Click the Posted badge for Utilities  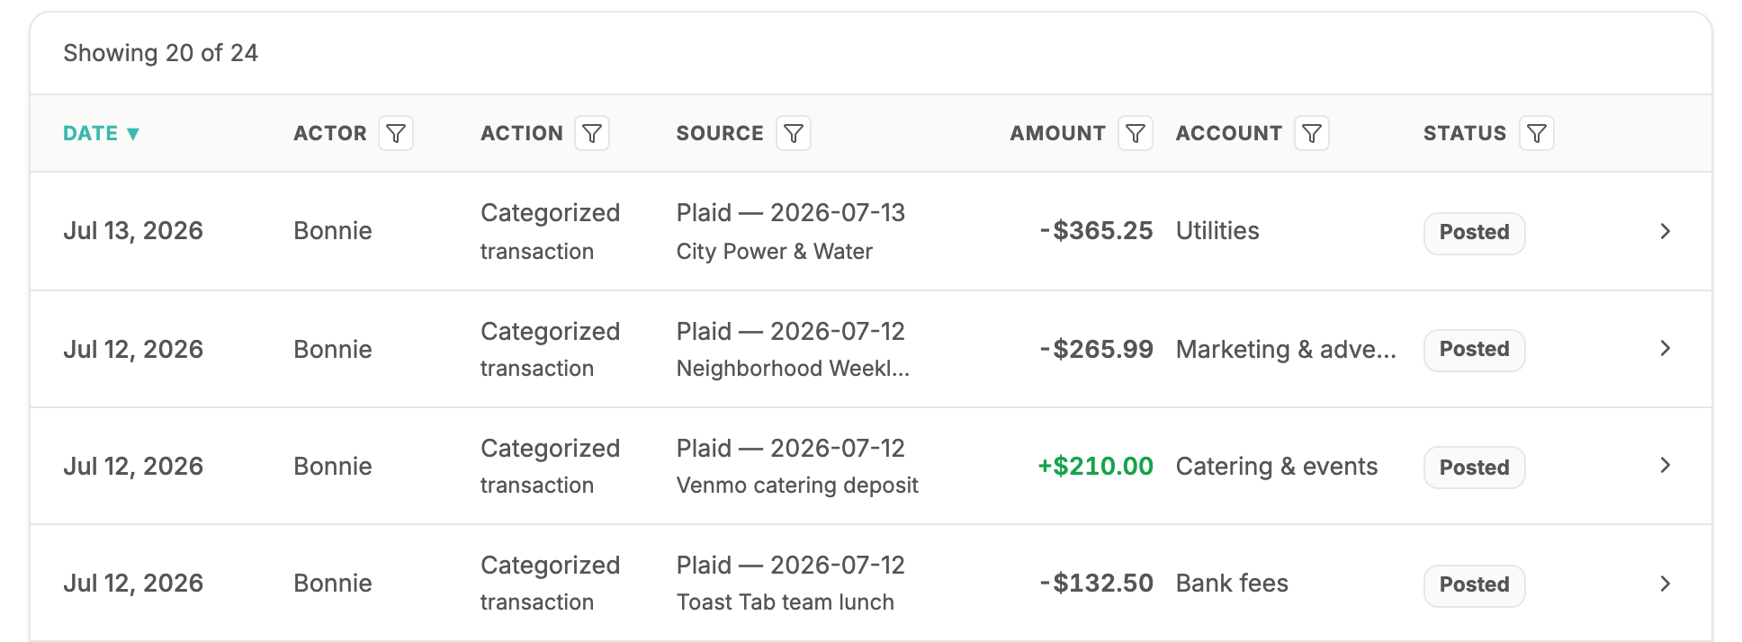point(1474,233)
